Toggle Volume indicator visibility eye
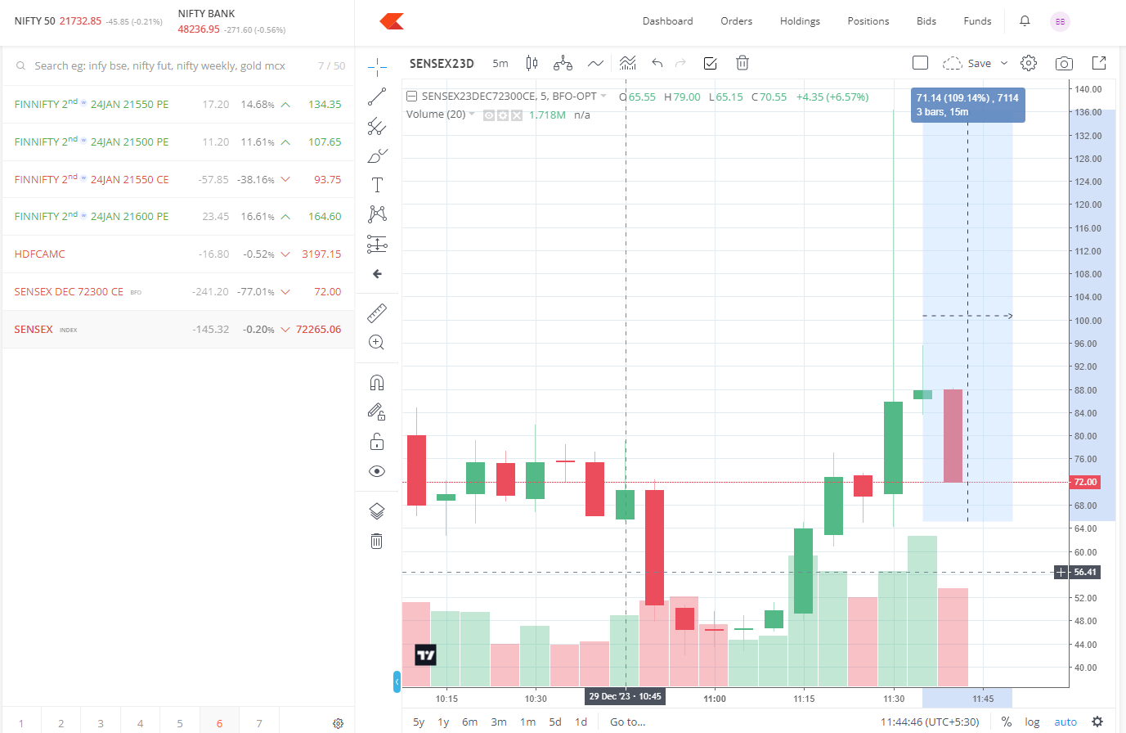Image resolution: width=1126 pixels, height=733 pixels. point(488,115)
